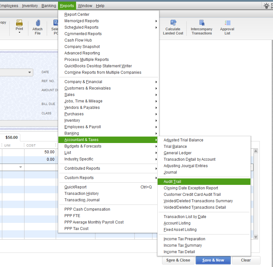Select Industry Specific reports

[109, 159]
